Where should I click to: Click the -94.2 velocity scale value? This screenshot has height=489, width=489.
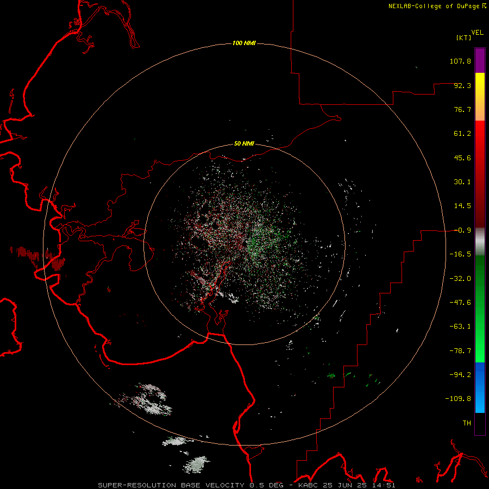pos(460,375)
